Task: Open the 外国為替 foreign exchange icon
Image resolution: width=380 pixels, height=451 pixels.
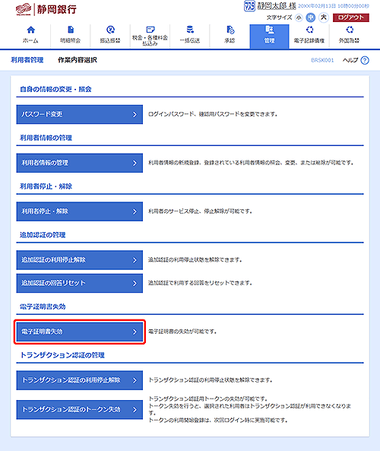Action: point(350,30)
